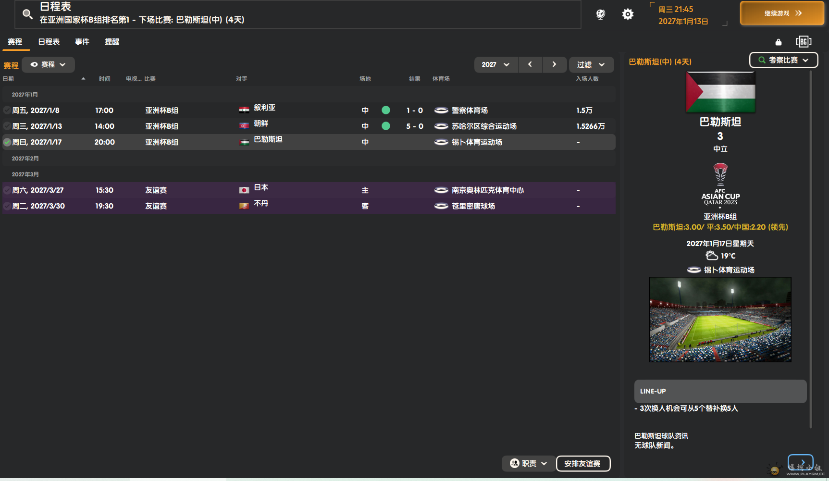Click green win indicator for 1 - 0 result
The image size is (829, 481).
[x=386, y=110]
